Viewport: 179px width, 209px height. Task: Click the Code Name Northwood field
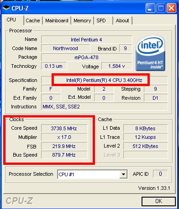pyautogui.click(x=65, y=48)
